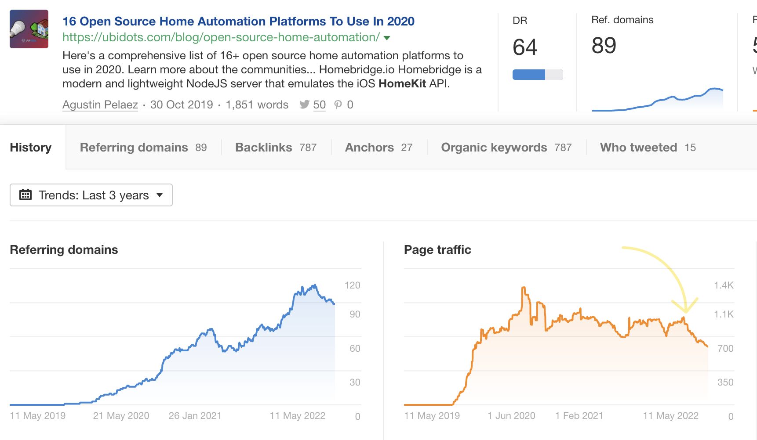Click the Pinterest share icon
This screenshot has width=757, height=440.
pyautogui.click(x=338, y=105)
